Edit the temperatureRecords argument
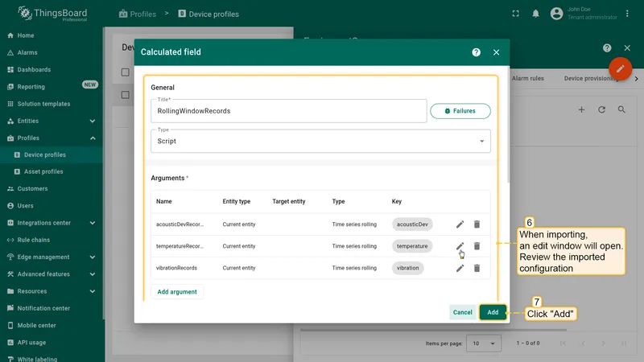644x362 pixels. point(460,246)
